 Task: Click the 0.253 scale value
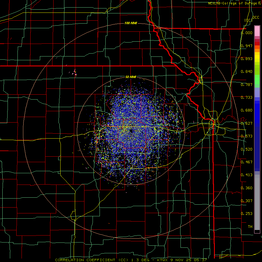(247, 214)
